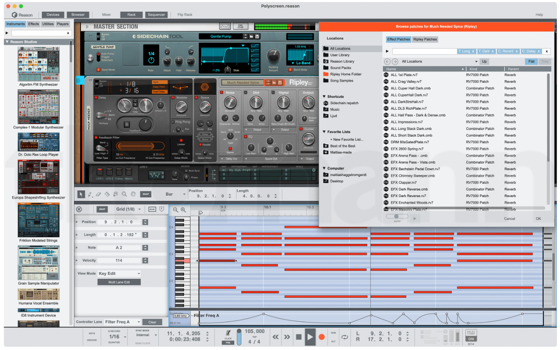Open the View Mode Key Edit dropdown
This screenshot has height=350, width=560.
[119, 274]
